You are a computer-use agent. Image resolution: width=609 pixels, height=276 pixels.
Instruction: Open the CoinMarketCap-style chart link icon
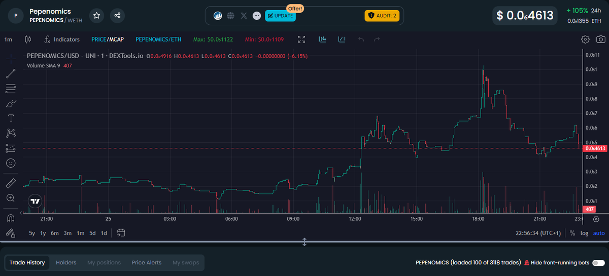[218, 16]
